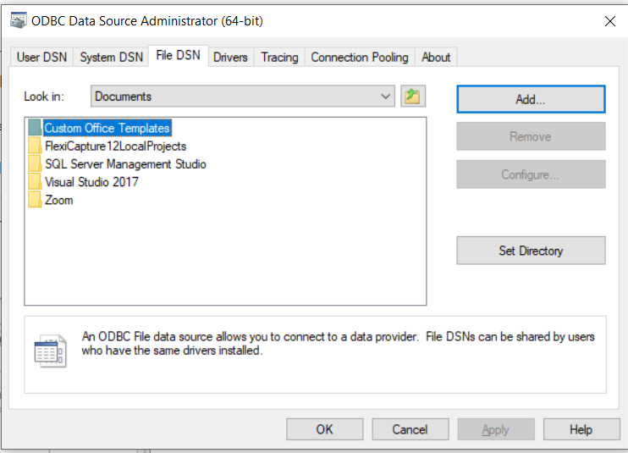Image resolution: width=628 pixels, height=453 pixels.
Task: Close the ODBC Administrator window
Action: pyautogui.click(x=609, y=22)
